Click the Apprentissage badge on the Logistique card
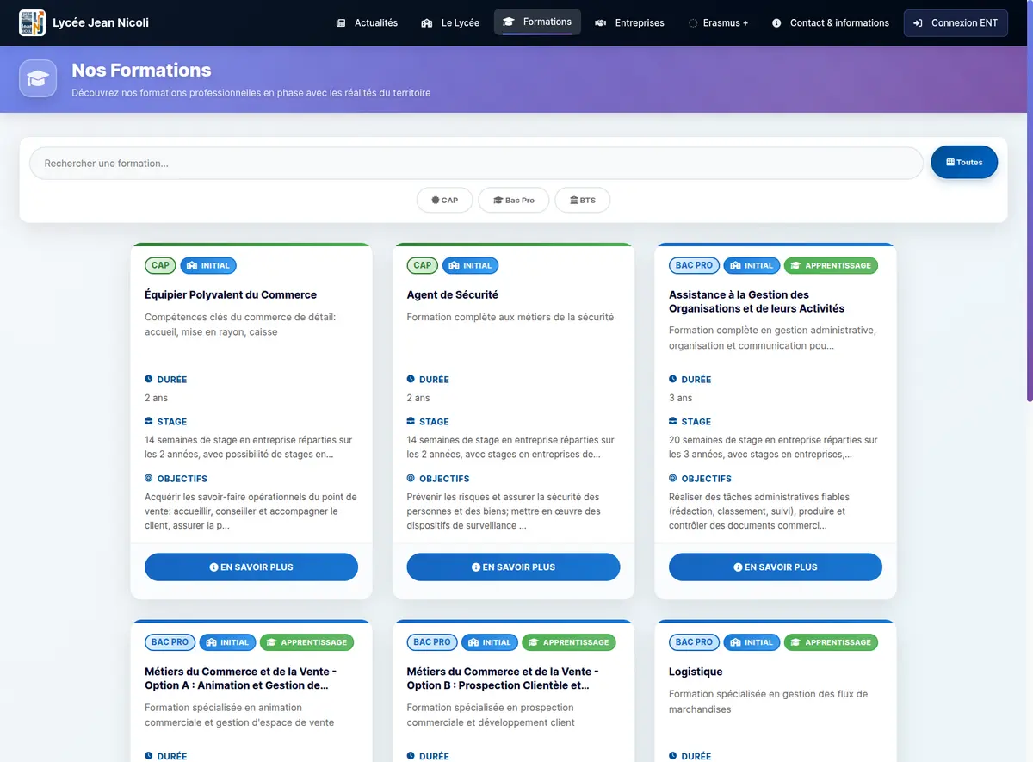Screen dimensions: 1033x762 (x=831, y=642)
